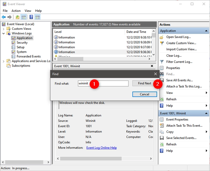
Task: Select Application log in tree
Action: [25, 38]
